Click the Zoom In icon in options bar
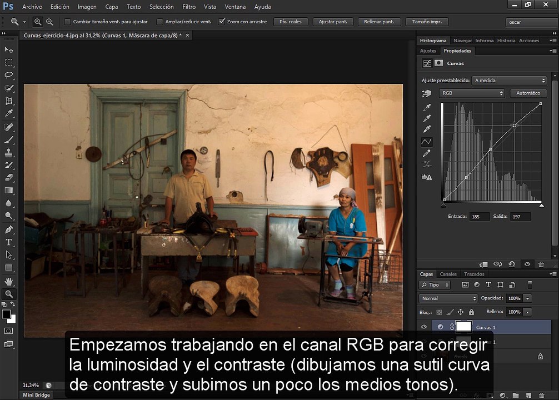Screen dimensions: 559x400 click(37, 22)
